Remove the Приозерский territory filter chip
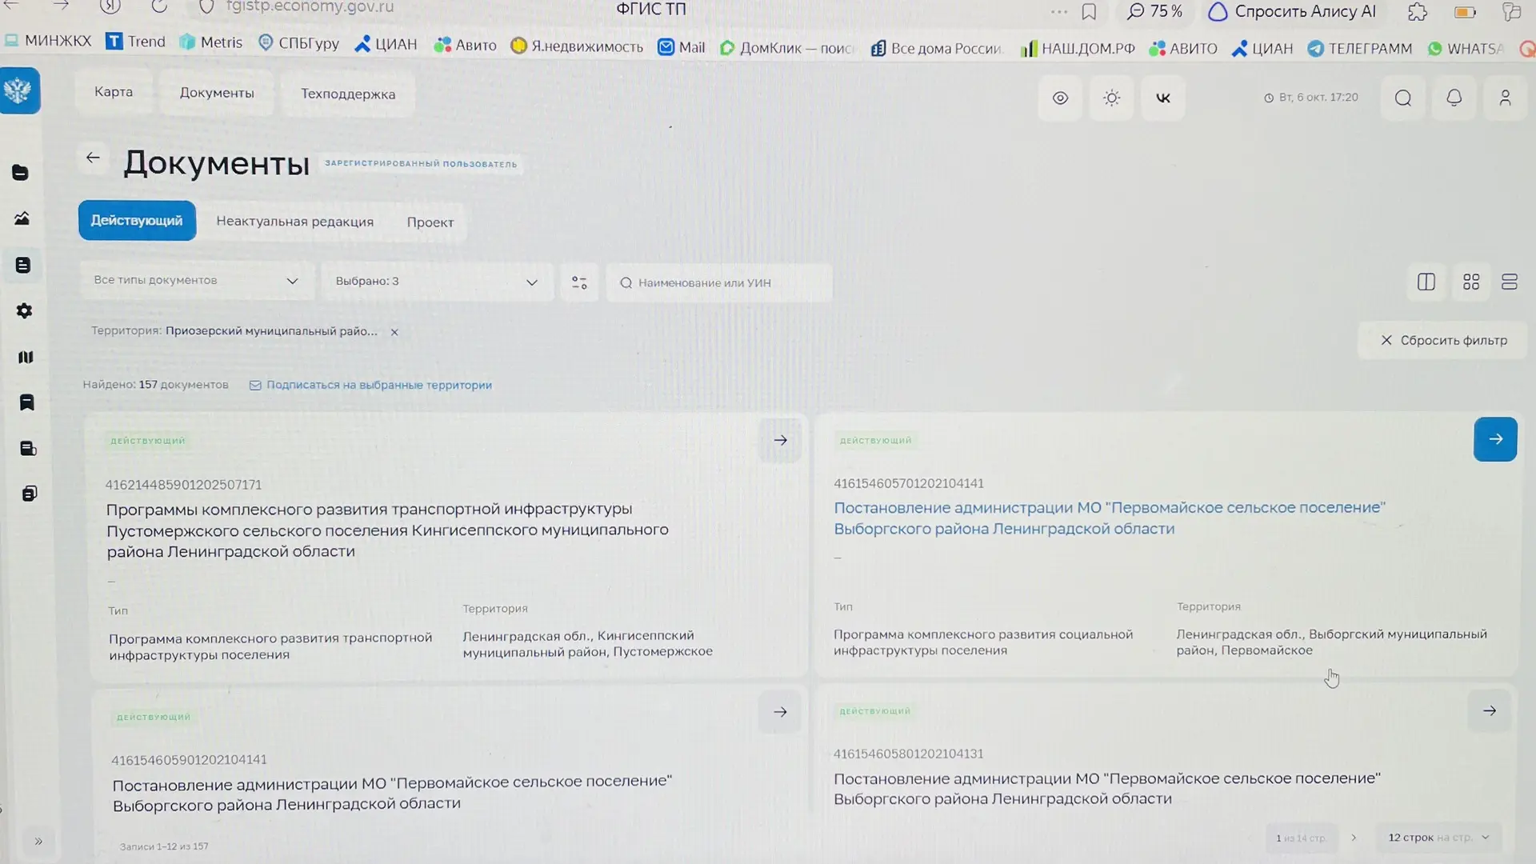The image size is (1536, 864). tap(394, 332)
